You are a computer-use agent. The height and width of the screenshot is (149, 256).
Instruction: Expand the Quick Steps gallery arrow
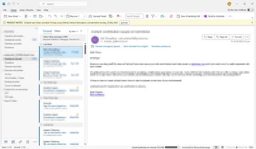point(84,16)
